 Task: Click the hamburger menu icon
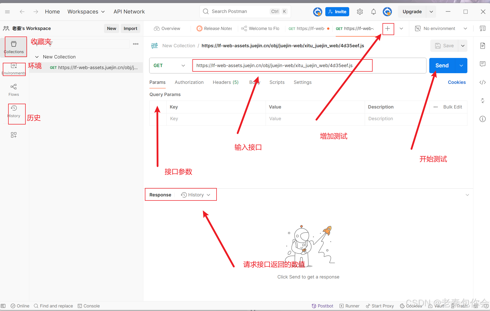7,12
